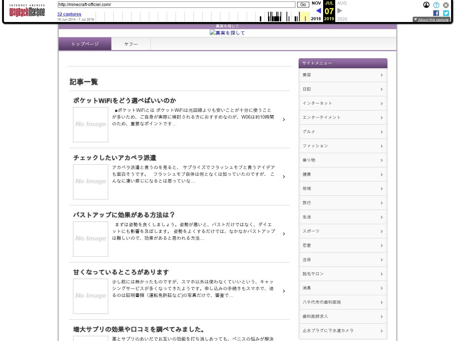The height and width of the screenshot is (341, 455).
Task: Go to previous capture blue arrow
Action: coord(318,11)
